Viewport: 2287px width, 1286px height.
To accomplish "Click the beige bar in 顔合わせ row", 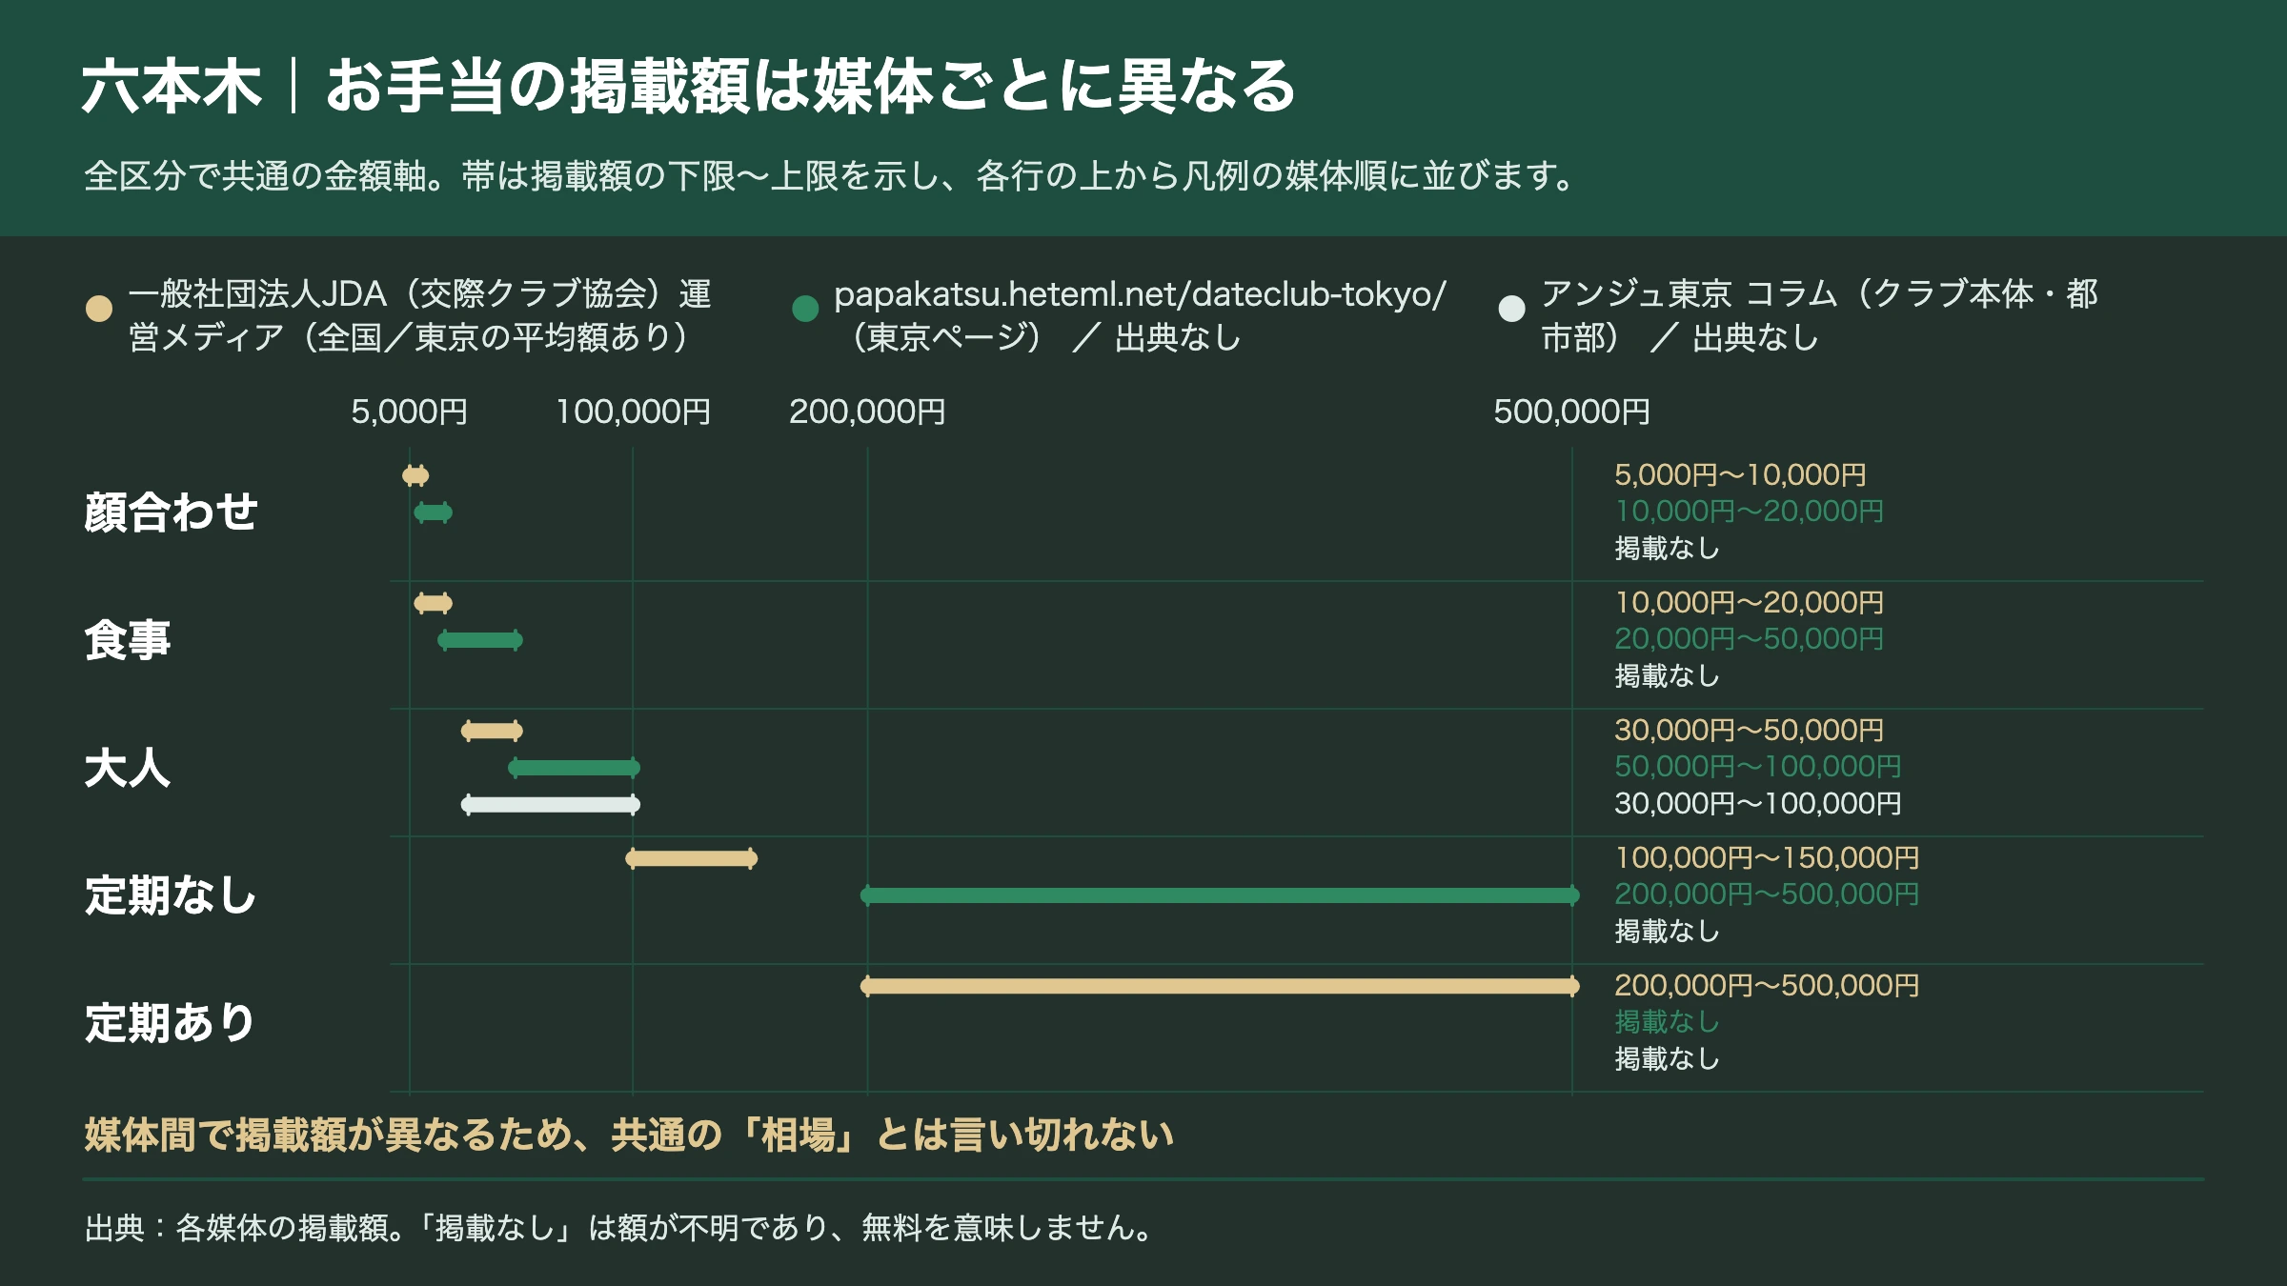I will 415,475.
